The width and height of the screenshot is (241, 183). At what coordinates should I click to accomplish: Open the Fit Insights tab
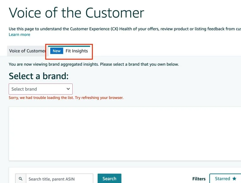pyautogui.click(x=69, y=51)
